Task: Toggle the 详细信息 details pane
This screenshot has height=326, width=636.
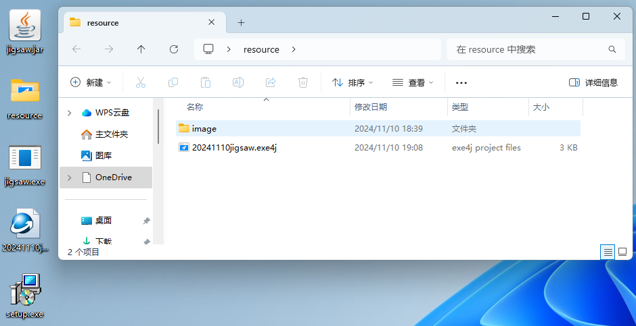Action: pos(593,82)
